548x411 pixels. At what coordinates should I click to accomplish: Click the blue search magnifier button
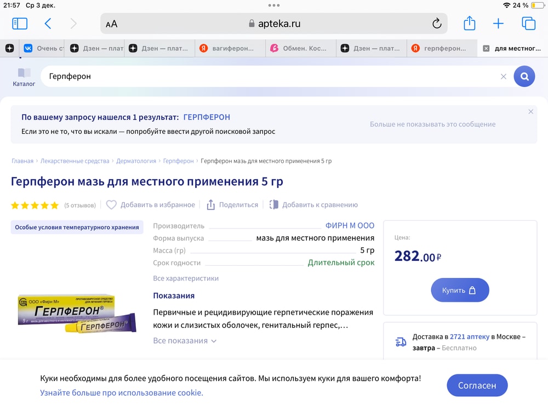tap(524, 77)
